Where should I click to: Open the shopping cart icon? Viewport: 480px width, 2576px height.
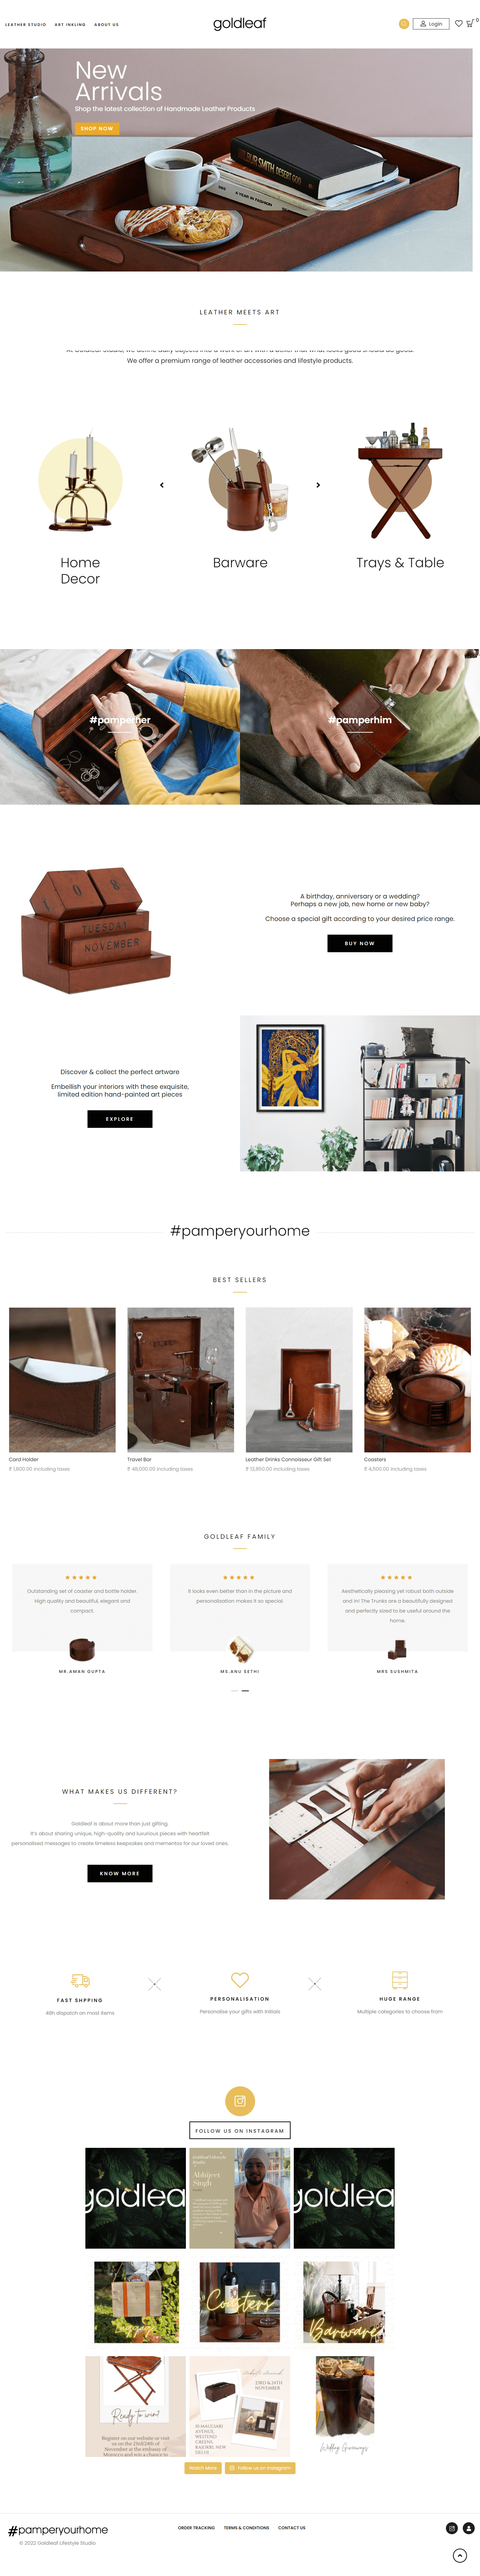point(470,24)
